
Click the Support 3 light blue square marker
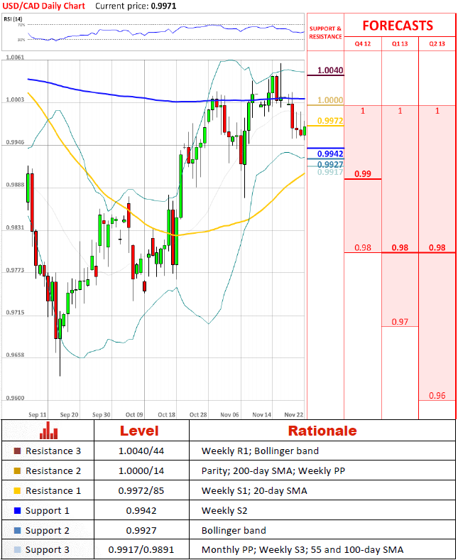pyautogui.click(x=17, y=550)
